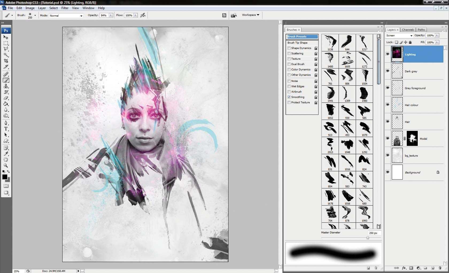449x273 pixels.
Task: Add layer style fx icon
Action: (x=404, y=268)
